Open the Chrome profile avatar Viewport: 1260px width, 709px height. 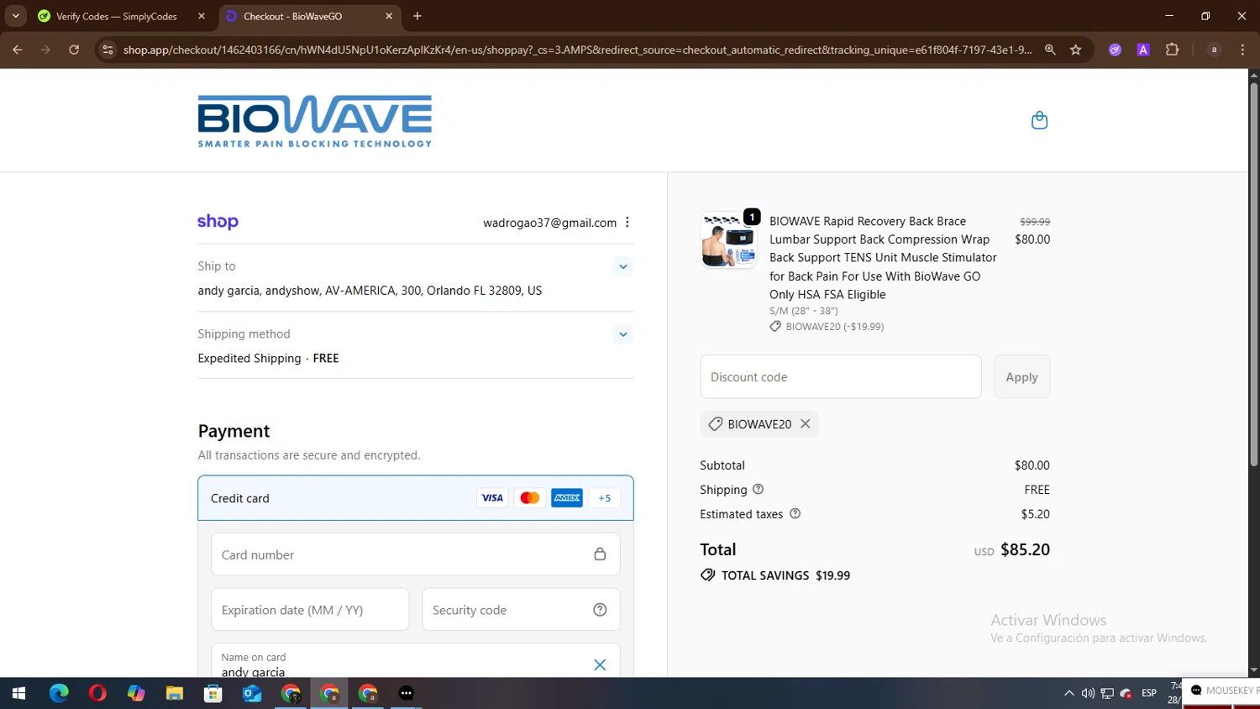click(1214, 50)
